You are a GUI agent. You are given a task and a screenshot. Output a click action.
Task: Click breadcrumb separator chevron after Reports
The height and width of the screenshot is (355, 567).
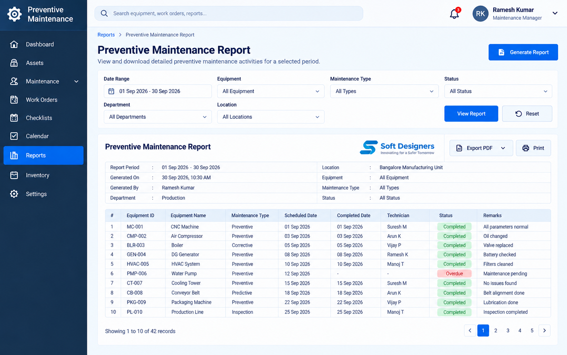(120, 35)
